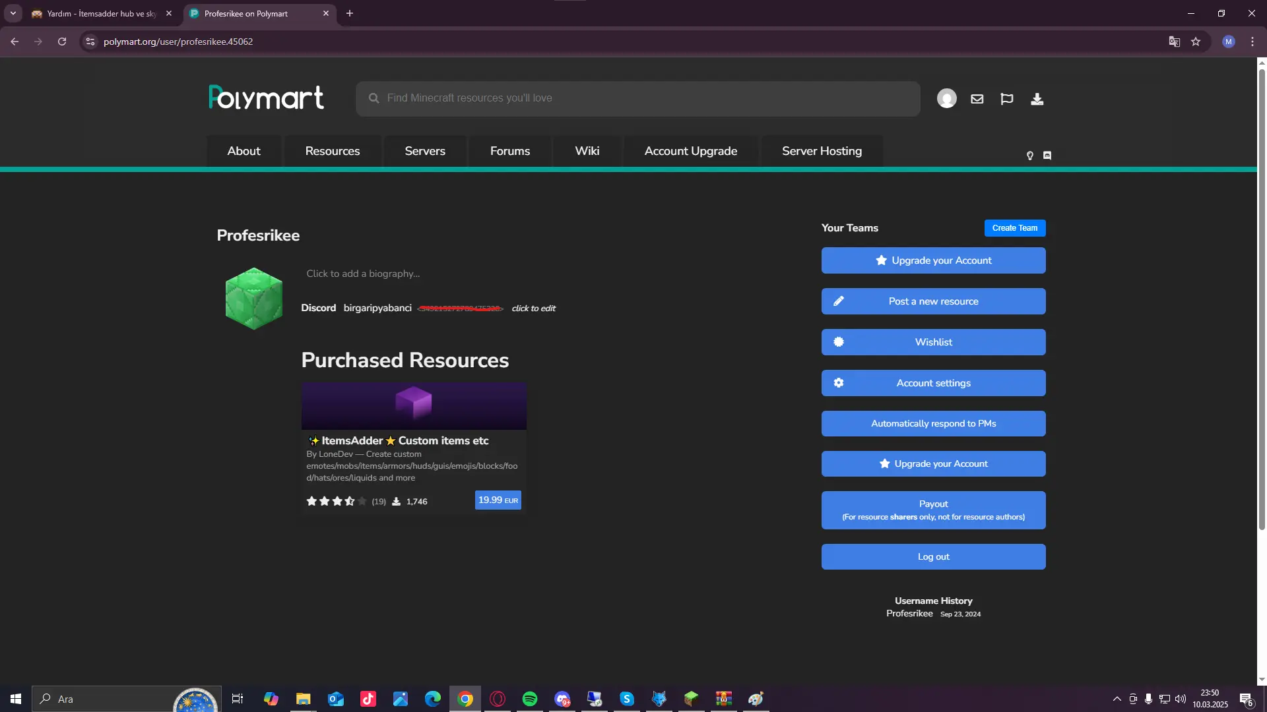Go back to the previous page
Image resolution: width=1267 pixels, height=712 pixels.
coord(15,42)
